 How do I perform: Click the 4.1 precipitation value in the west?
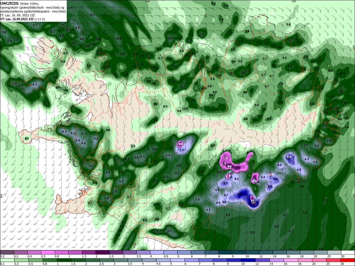point(73,133)
